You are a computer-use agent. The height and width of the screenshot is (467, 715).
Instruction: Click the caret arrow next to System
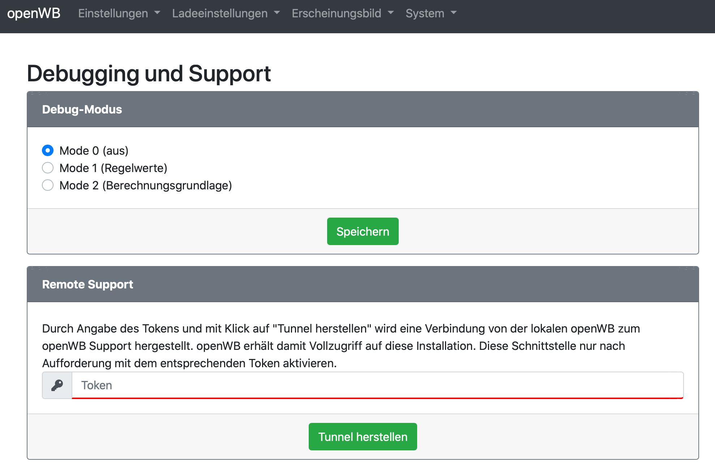coord(454,13)
